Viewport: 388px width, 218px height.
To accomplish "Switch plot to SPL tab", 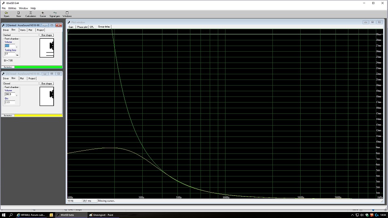I will coord(92,27).
